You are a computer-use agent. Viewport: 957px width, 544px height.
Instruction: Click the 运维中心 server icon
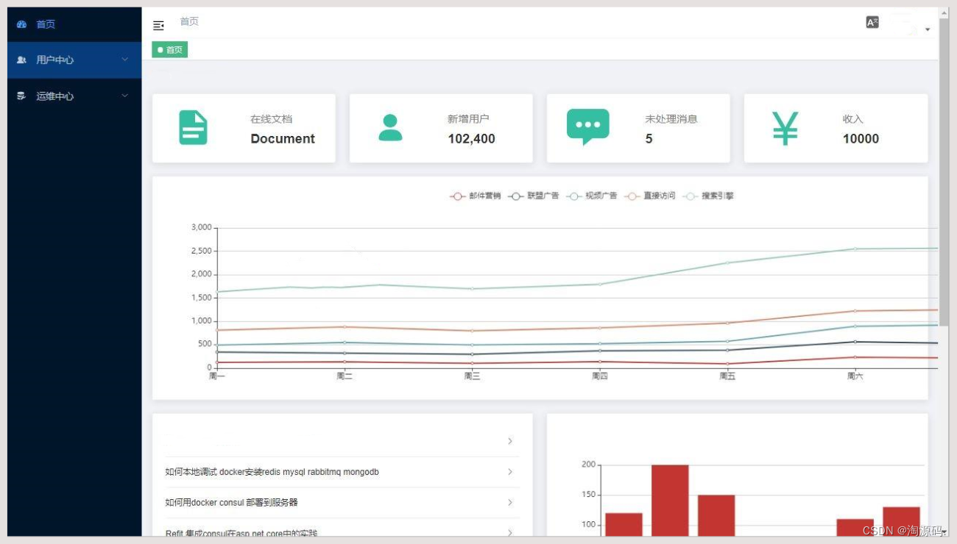pos(21,96)
